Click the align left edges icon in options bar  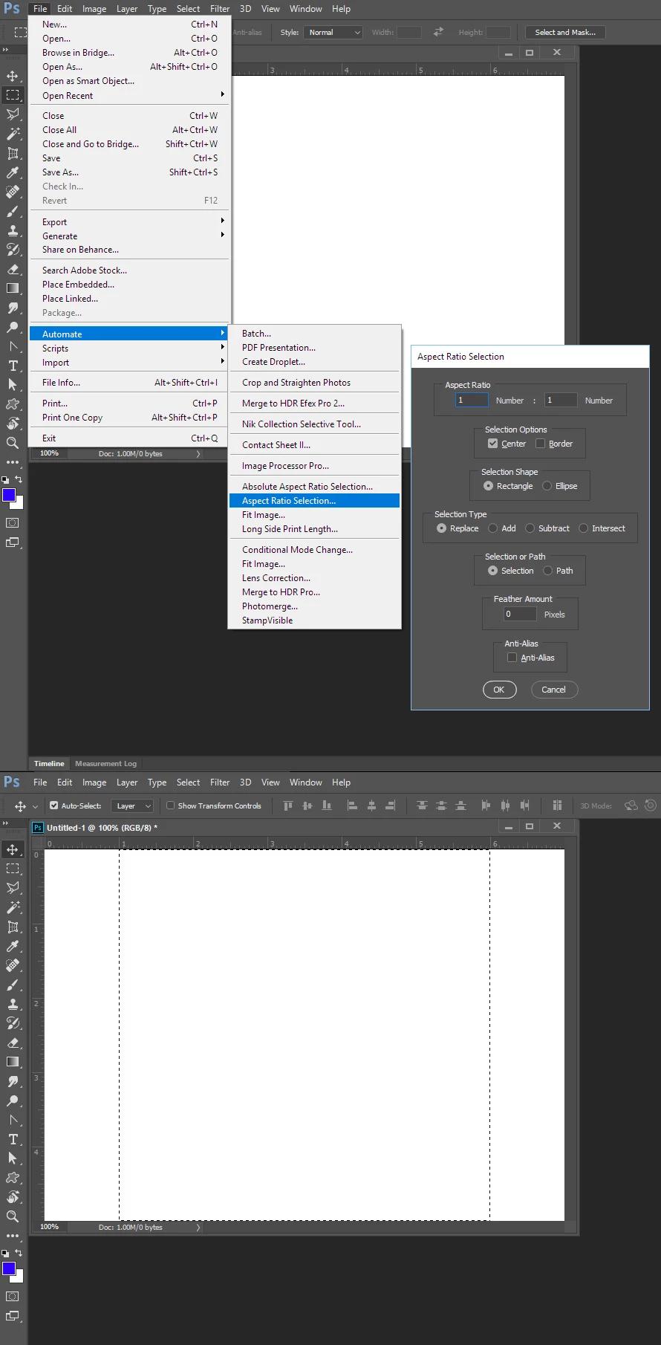(352, 806)
